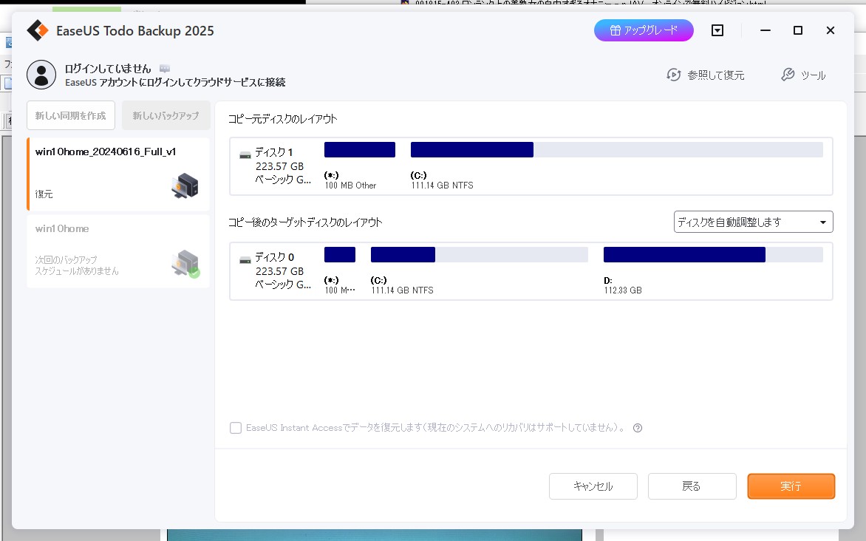Click the orange 実行 execute button
Screen dimensions: 866x541
[x=791, y=486]
